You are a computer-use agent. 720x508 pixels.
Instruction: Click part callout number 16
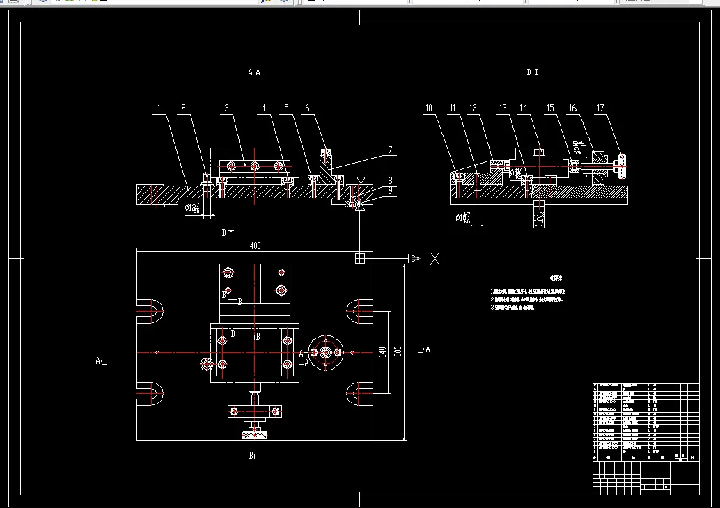pyautogui.click(x=572, y=109)
